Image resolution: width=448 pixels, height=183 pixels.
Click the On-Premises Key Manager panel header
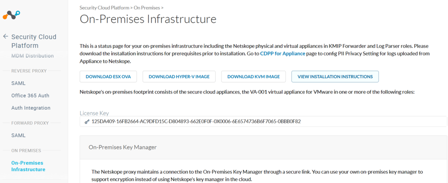coord(263,147)
